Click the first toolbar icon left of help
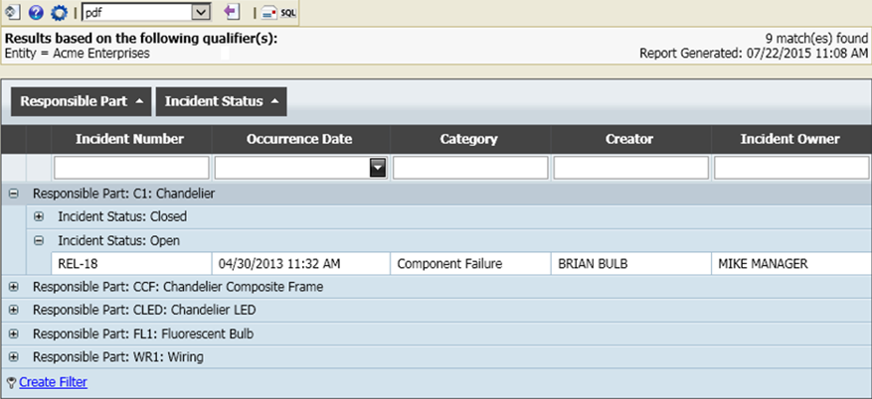872x399 pixels. pyautogui.click(x=12, y=13)
